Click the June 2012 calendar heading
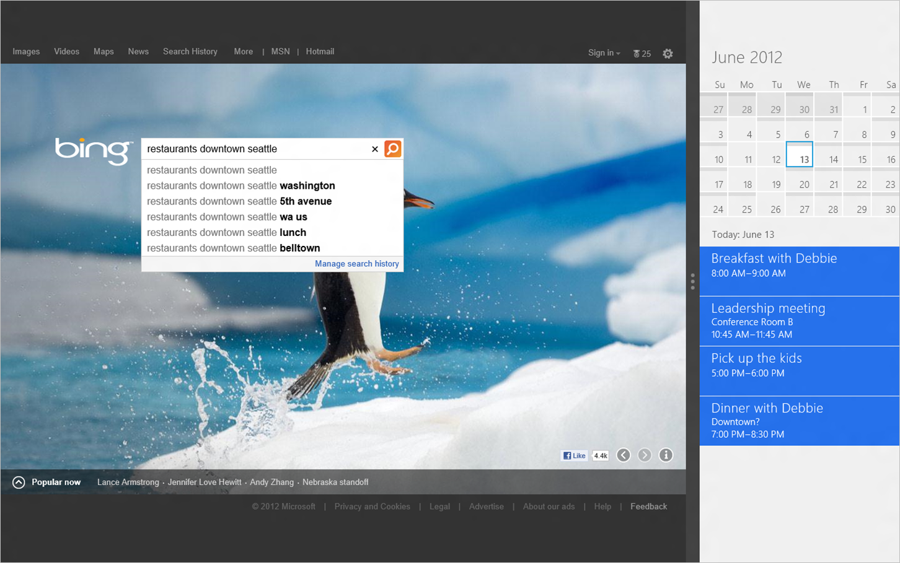The image size is (900, 563). point(747,58)
